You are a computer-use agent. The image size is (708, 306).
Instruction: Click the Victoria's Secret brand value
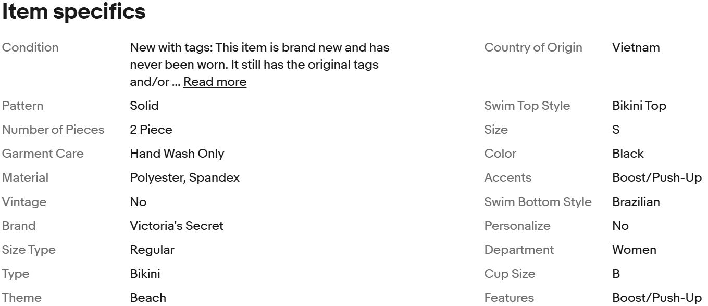[176, 226]
